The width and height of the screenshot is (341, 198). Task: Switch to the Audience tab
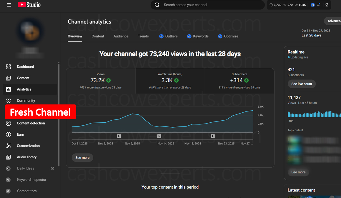pyautogui.click(x=121, y=36)
